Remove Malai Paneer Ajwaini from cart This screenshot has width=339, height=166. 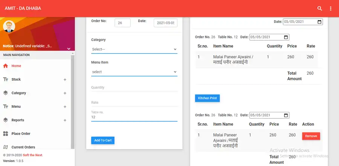[311, 136]
